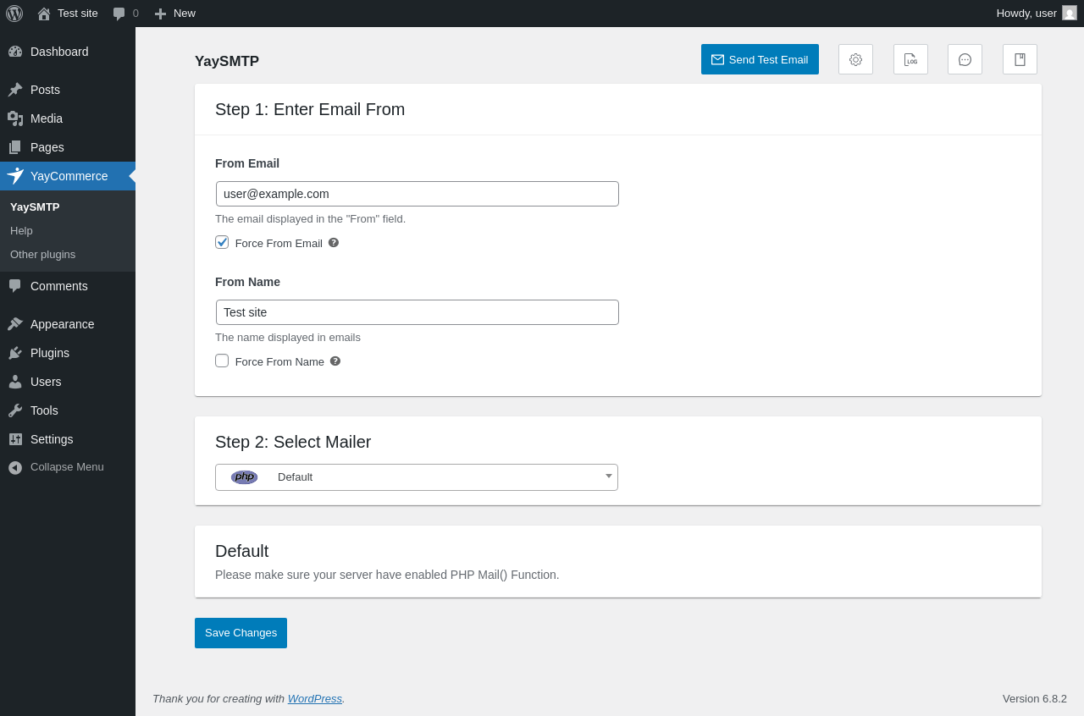Click the Plugins plug icon

[15, 353]
